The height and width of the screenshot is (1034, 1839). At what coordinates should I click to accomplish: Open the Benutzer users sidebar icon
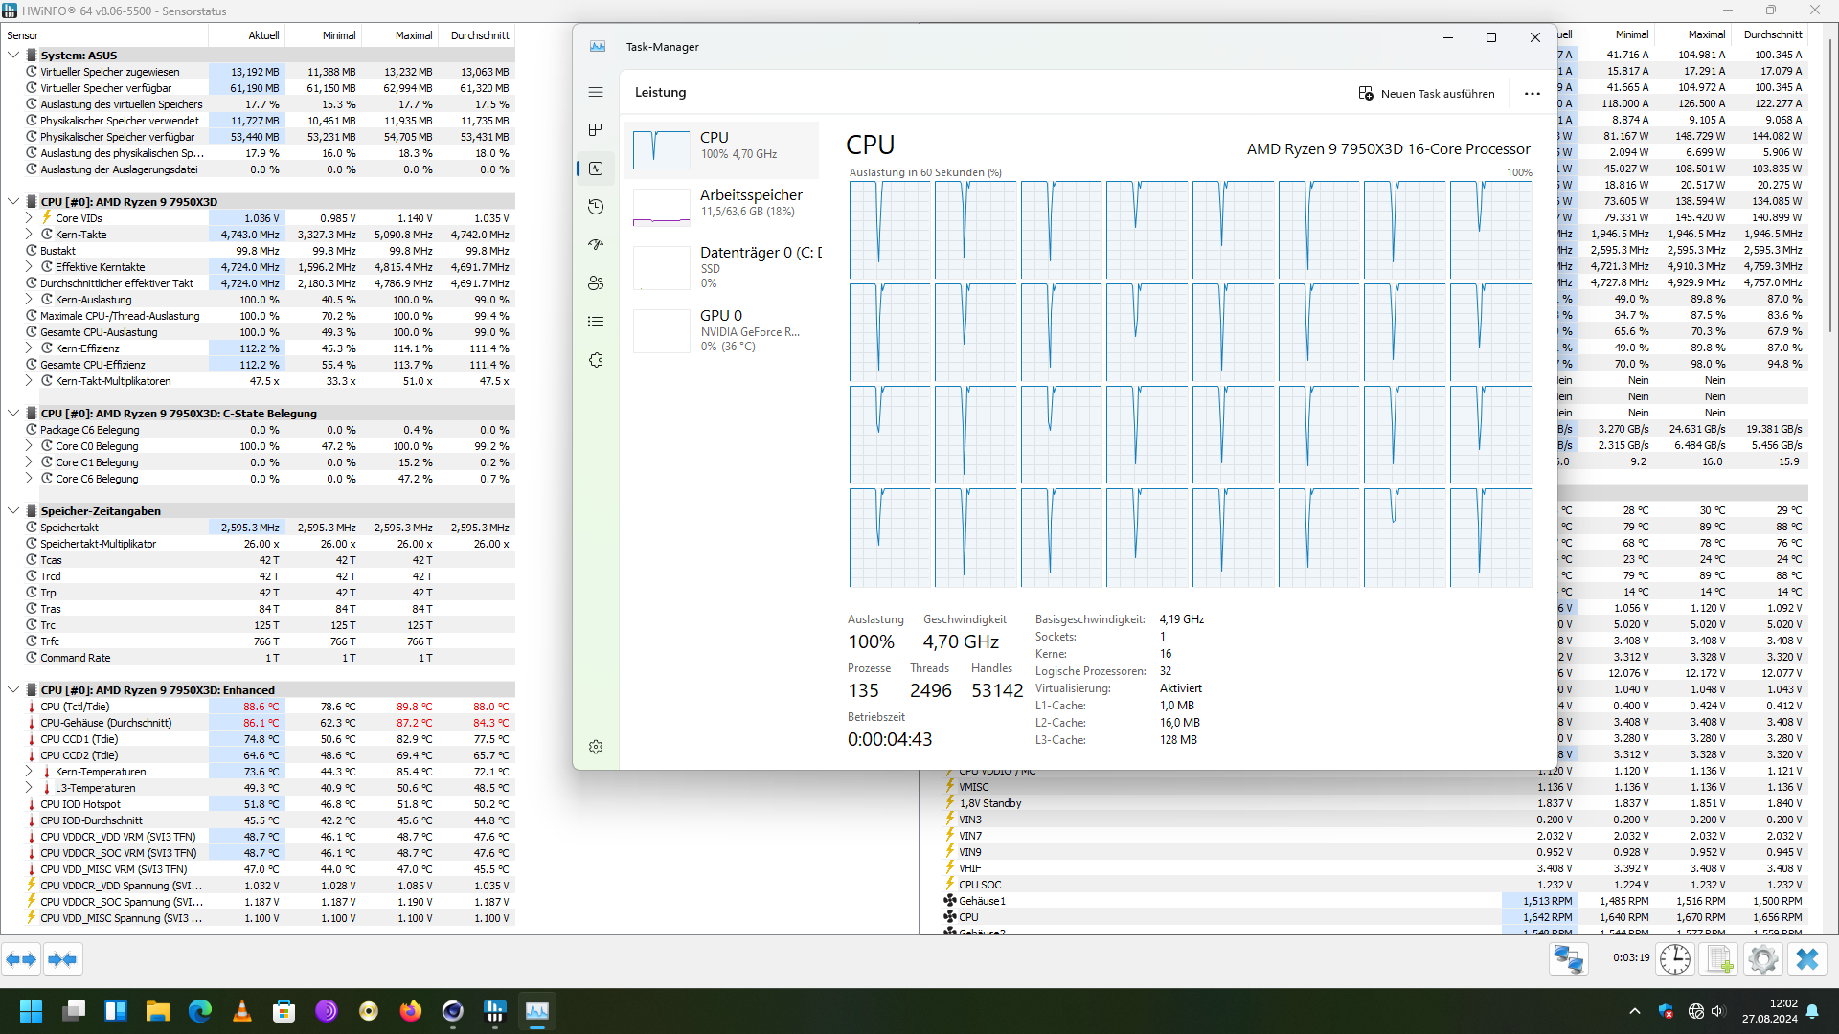tap(596, 283)
